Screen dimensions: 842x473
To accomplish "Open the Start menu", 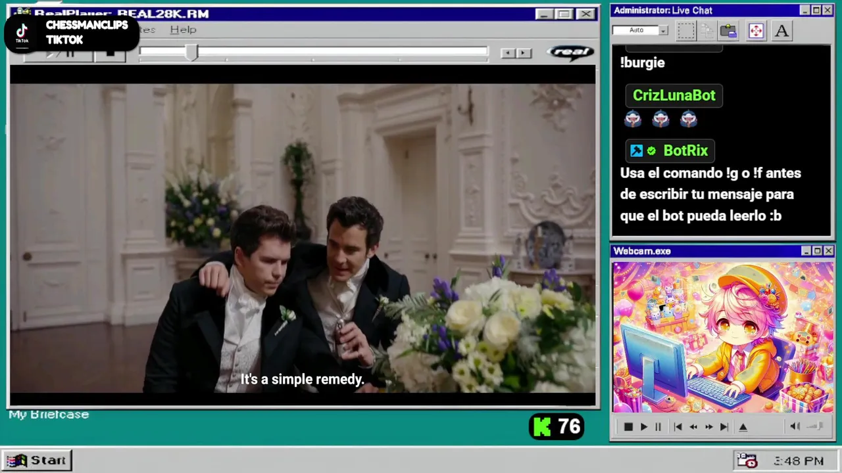I will [x=37, y=461].
